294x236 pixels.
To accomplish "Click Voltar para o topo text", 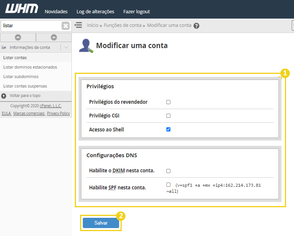I will click(25, 95).
